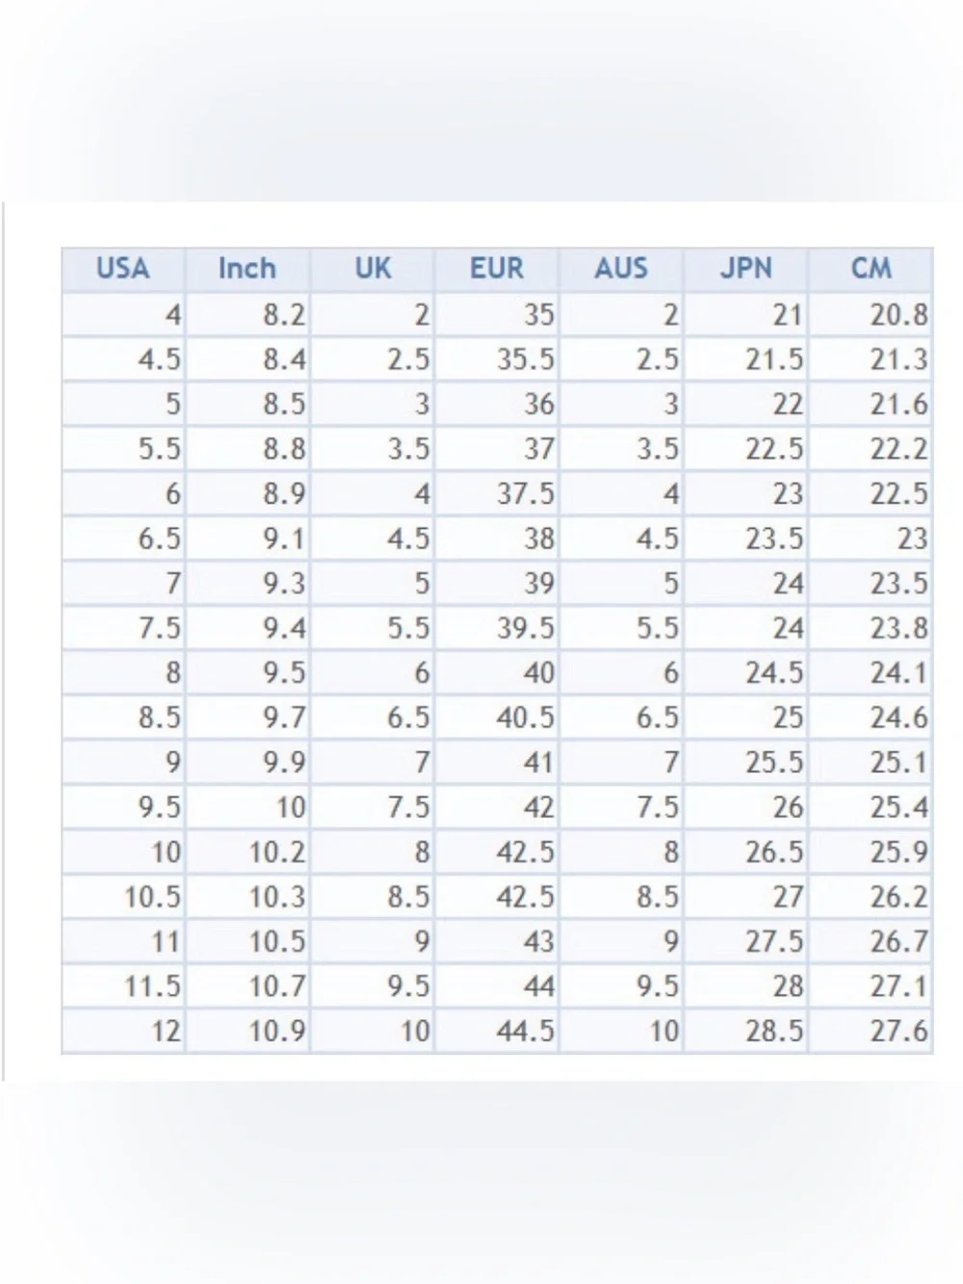Select the EUR 37.5 cell
Viewport: 963px width, 1284px height.
(497, 494)
